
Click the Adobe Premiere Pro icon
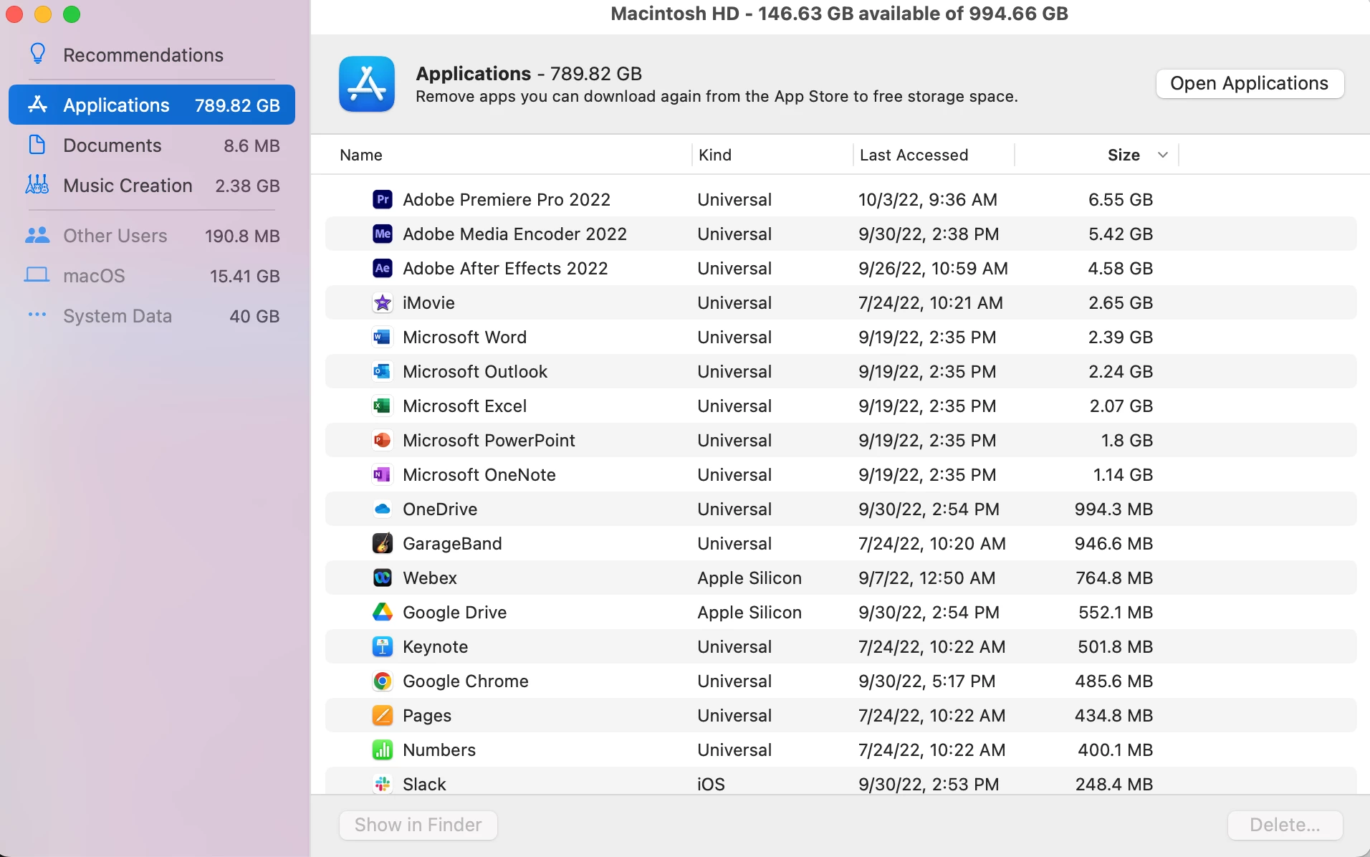[383, 199]
